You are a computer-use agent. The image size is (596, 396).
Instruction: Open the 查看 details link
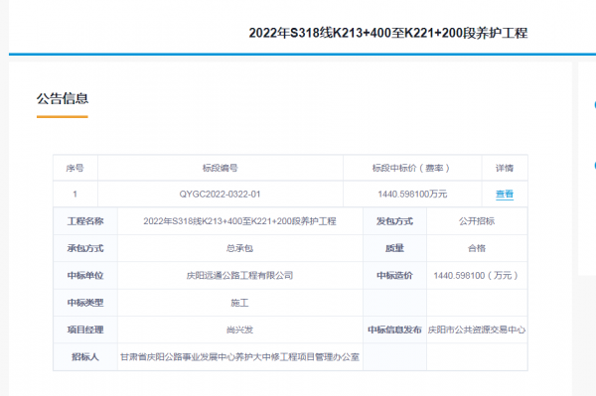click(505, 194)
